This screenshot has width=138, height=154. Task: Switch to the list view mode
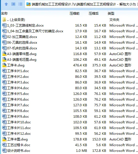click(x=20, y=4)
